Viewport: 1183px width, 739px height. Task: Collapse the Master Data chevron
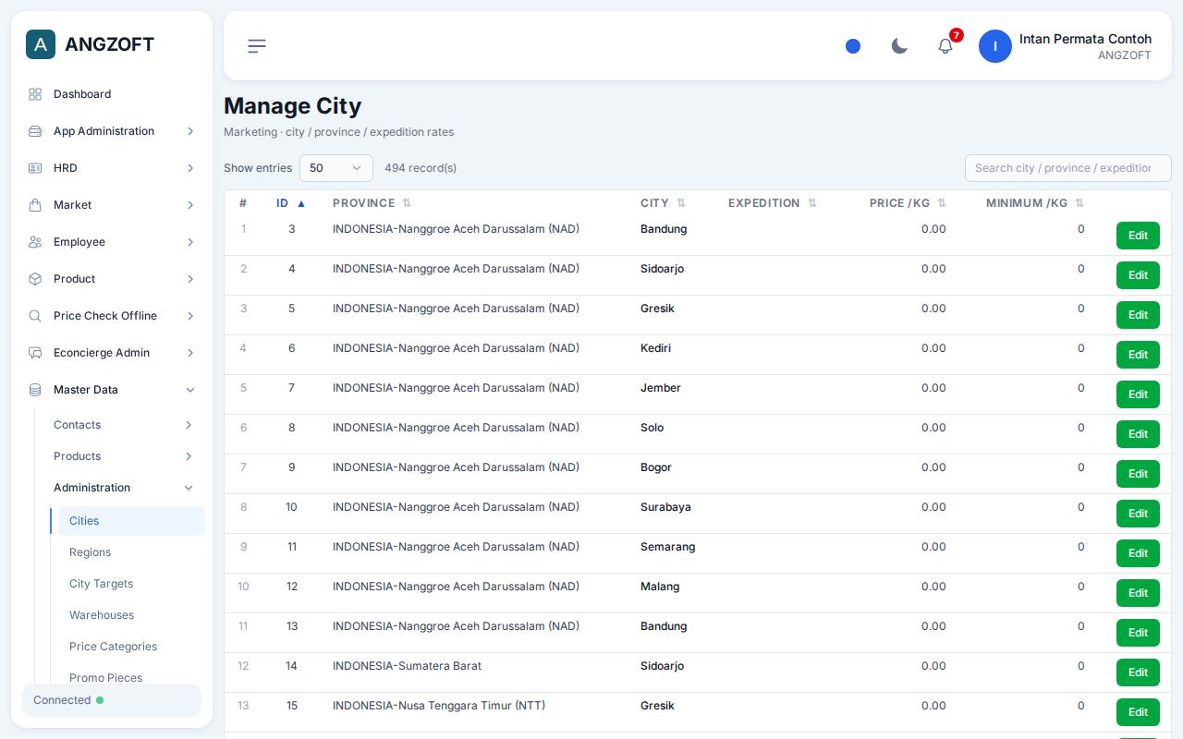pyautogui.click(x=190, y=390)
